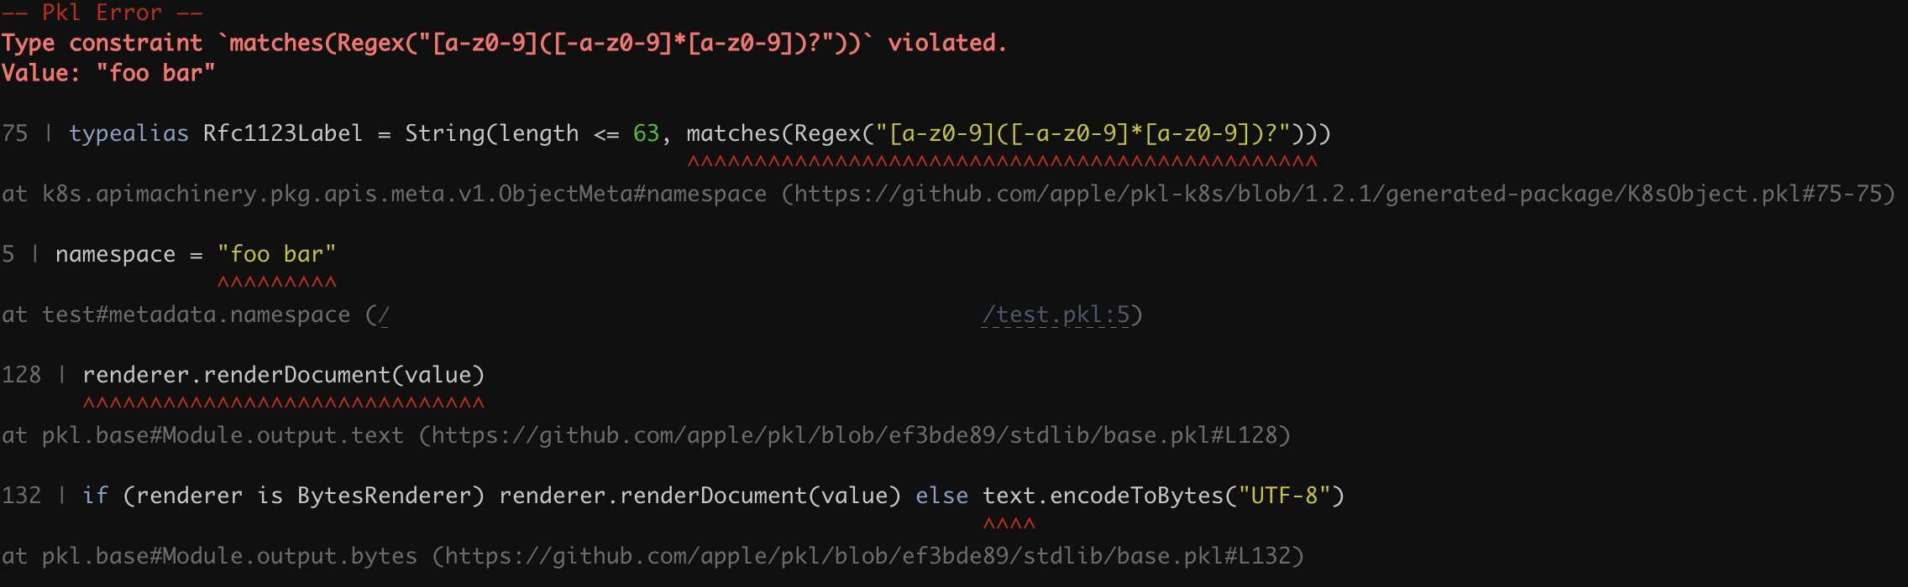The width and height of the screenshot is (1908, 587).
Task: Click the green number 63 in the length constraint
Action: [646, 133]
